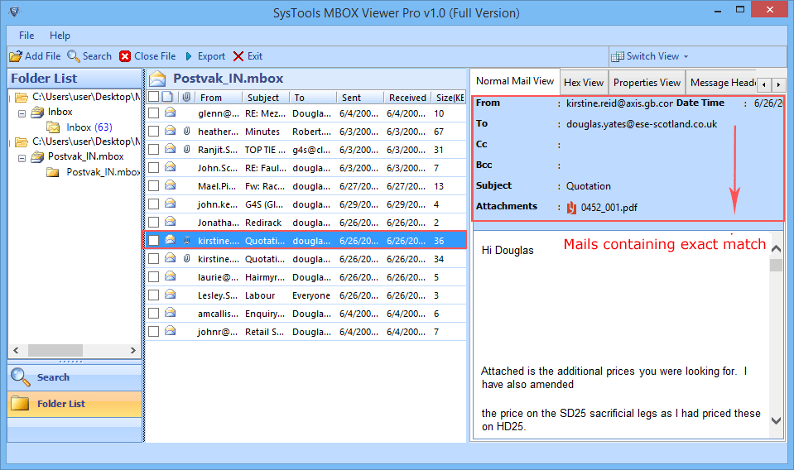Click the envelope icon of Lesley.S Labour email
This screenshot has width=794, height=470.
[171, 295]
